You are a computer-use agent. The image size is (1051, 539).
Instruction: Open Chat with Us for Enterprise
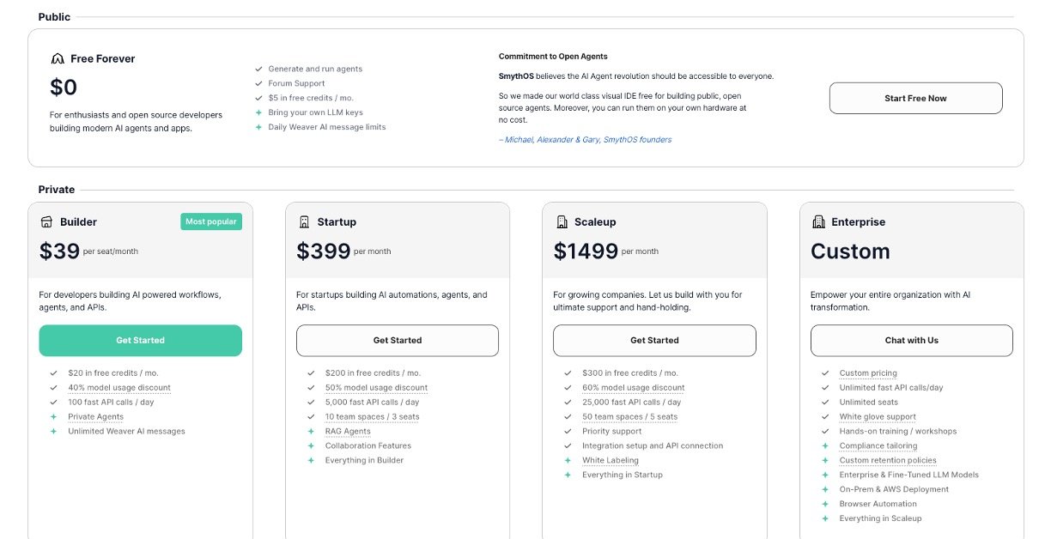pos(912,341)
